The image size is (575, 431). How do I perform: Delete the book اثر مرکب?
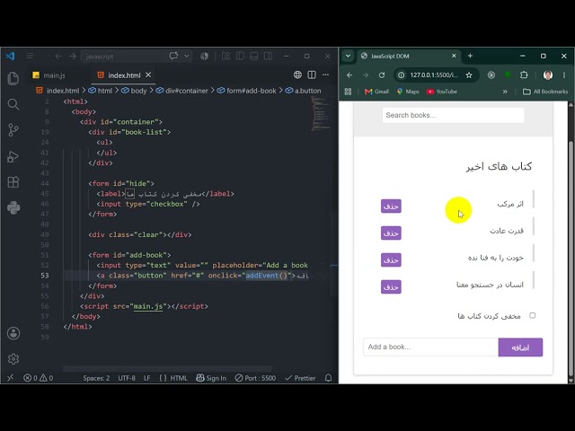click(x=391, y=206)
